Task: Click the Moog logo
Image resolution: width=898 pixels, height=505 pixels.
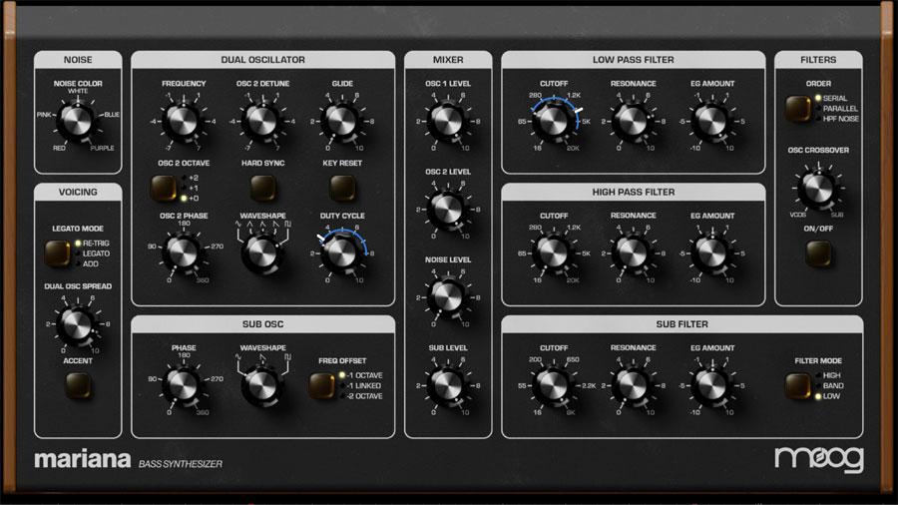Action: [x=819, y=459]
